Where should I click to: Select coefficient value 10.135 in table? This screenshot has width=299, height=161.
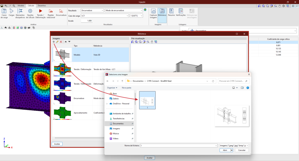click(278, 49)
